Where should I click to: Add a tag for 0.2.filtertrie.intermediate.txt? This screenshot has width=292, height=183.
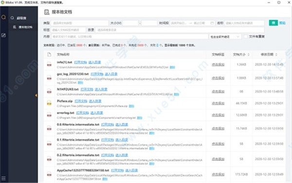point(218,159)
